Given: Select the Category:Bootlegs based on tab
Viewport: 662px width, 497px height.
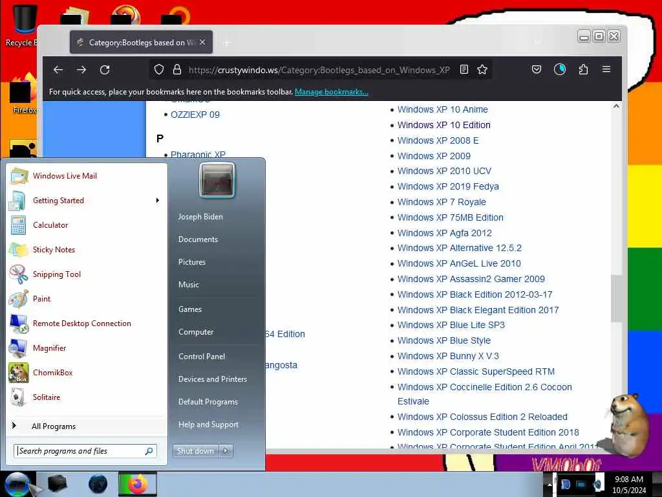Looking at the screenshot, I should tap(141, 42).
